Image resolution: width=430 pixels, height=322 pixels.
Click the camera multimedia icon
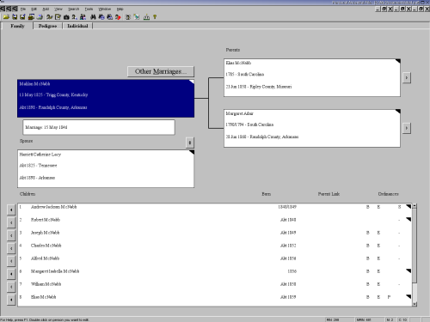pyautogui.click(x=66, y=17)
